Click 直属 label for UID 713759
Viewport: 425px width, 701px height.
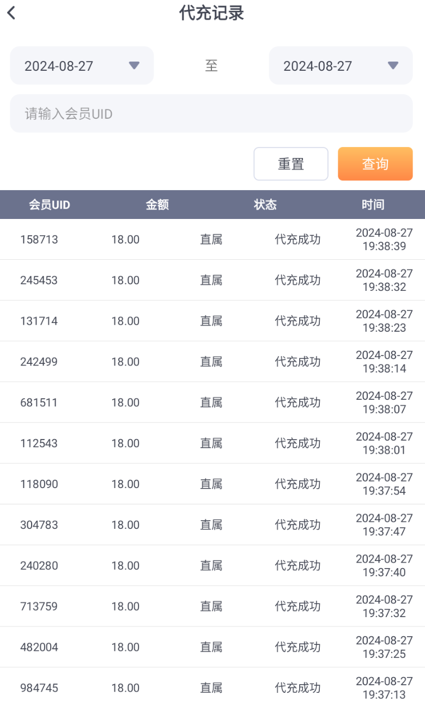[x=211, y=606]
